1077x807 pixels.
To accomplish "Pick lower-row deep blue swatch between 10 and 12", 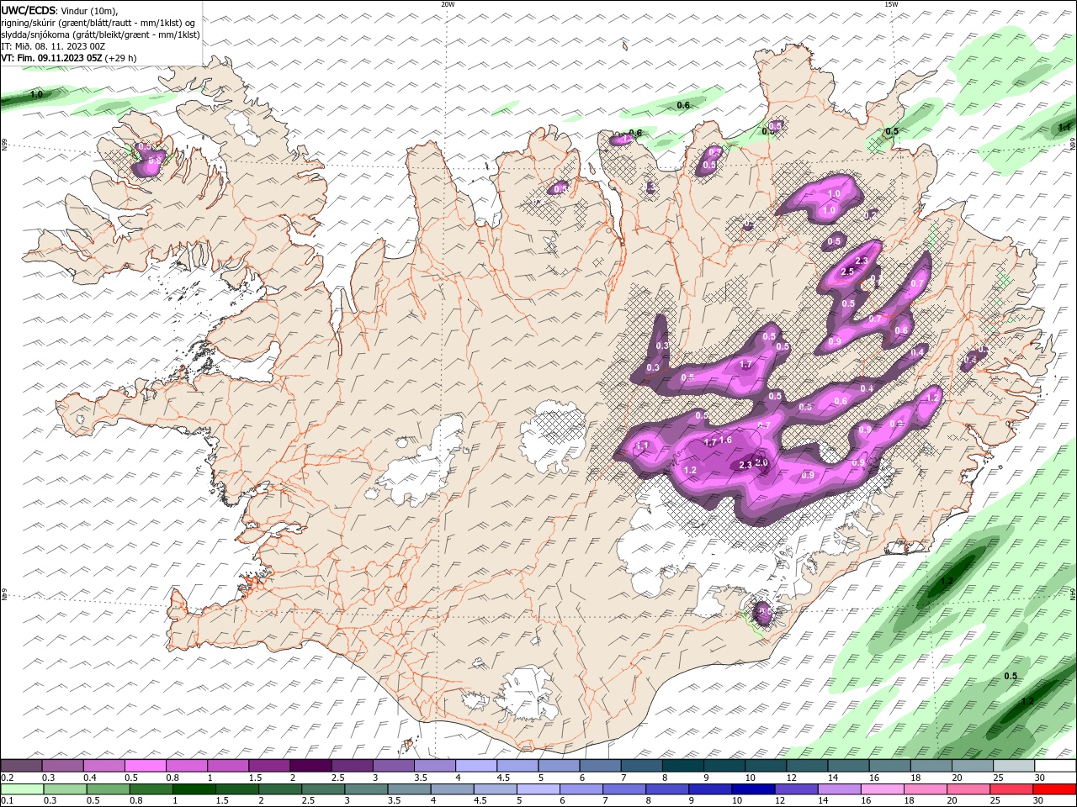I will (x=752, y=789).
